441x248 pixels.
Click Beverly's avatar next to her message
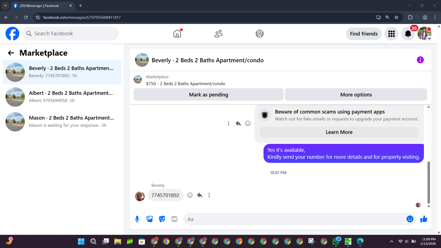[x=140, y=196]
